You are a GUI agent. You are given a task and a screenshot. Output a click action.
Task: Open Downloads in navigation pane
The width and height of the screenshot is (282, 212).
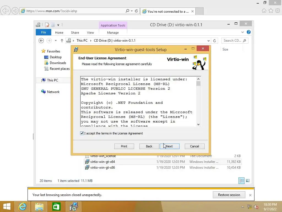click(x=58, y=63)
